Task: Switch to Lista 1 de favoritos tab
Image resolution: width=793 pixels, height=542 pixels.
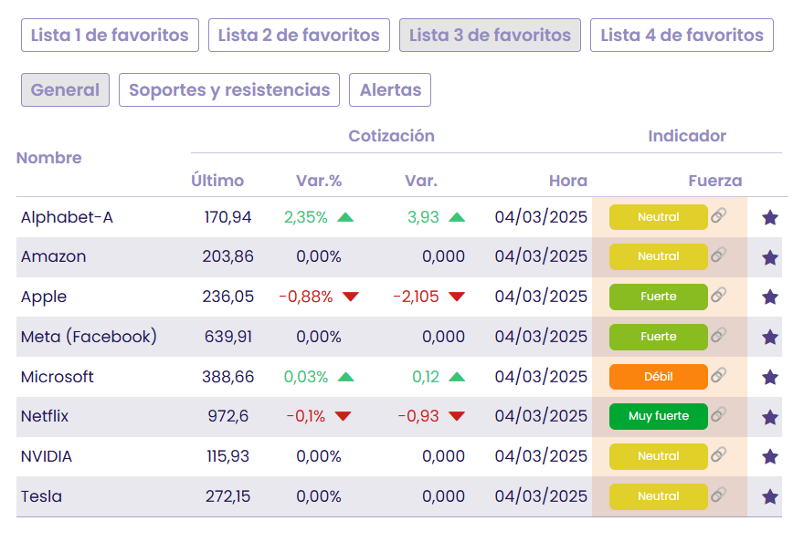Action: (110, 36)
